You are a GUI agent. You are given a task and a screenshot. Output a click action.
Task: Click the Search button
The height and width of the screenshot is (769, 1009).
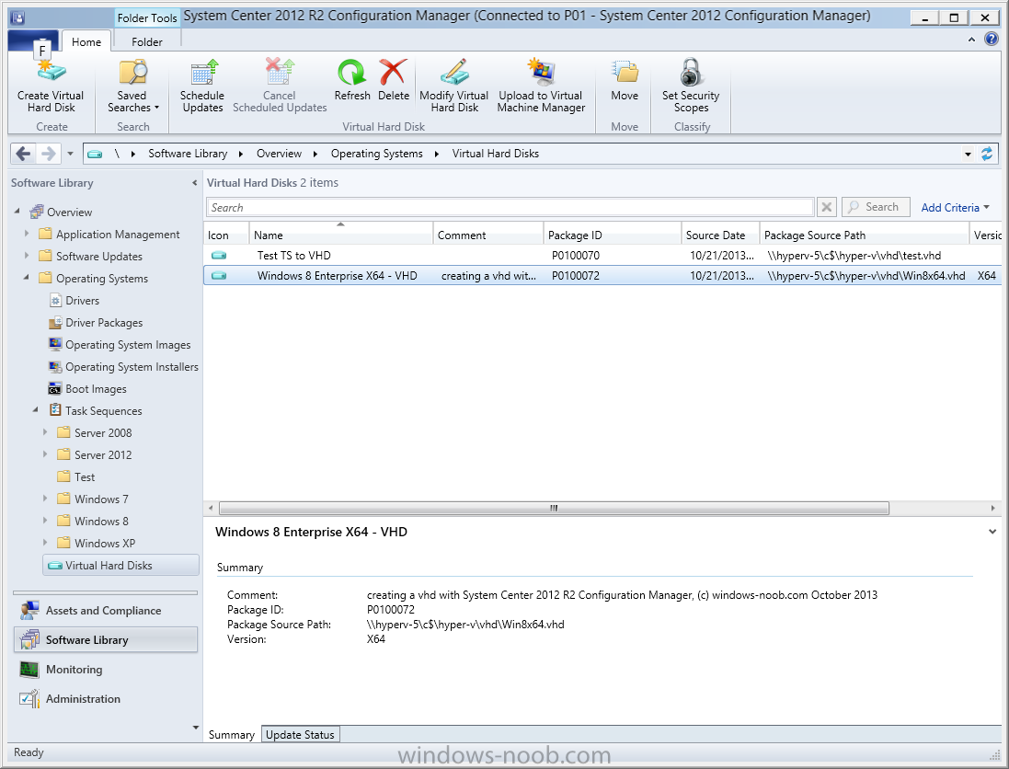876,207
